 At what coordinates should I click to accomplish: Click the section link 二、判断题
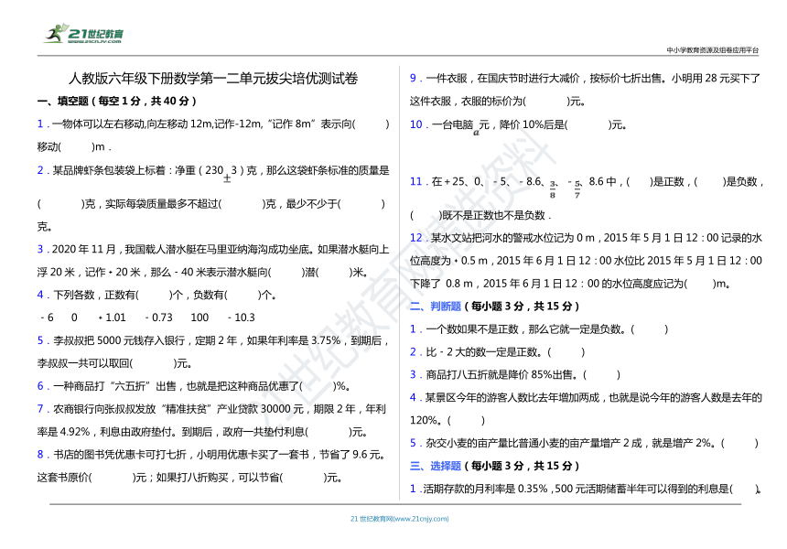point(436,307)
